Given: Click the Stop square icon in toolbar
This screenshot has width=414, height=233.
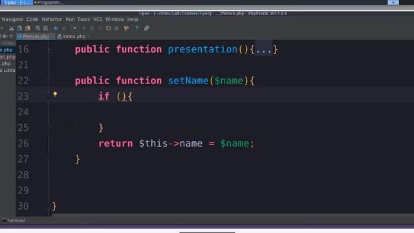Looking at the screenshot, I should pyautogui.click(x=116, y=28).
